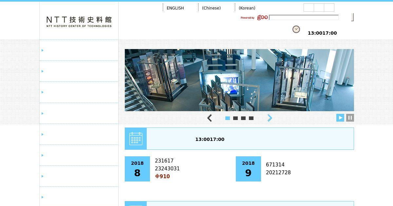Open the seventh sidebar menu entry arrow
393x206 pixels.
43,176
